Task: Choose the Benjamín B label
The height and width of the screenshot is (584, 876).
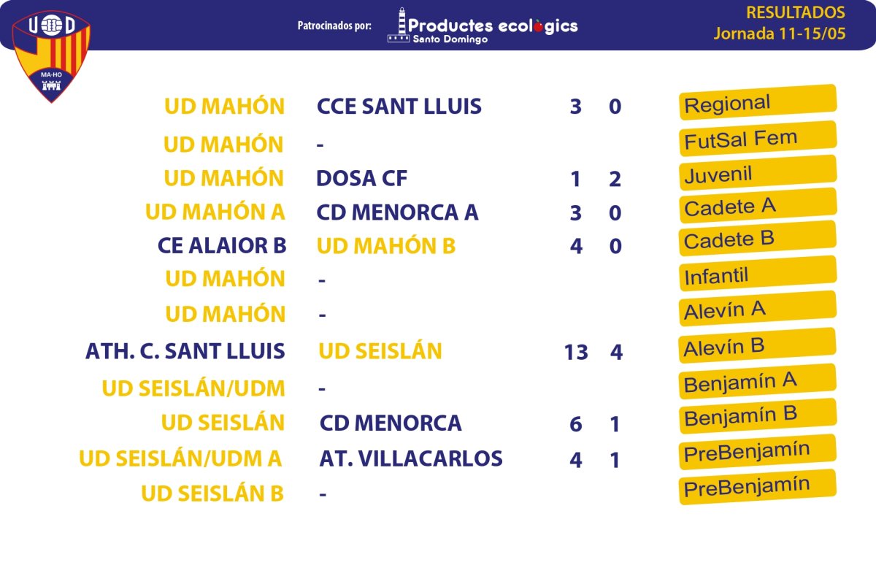Action: click(758, 416)
